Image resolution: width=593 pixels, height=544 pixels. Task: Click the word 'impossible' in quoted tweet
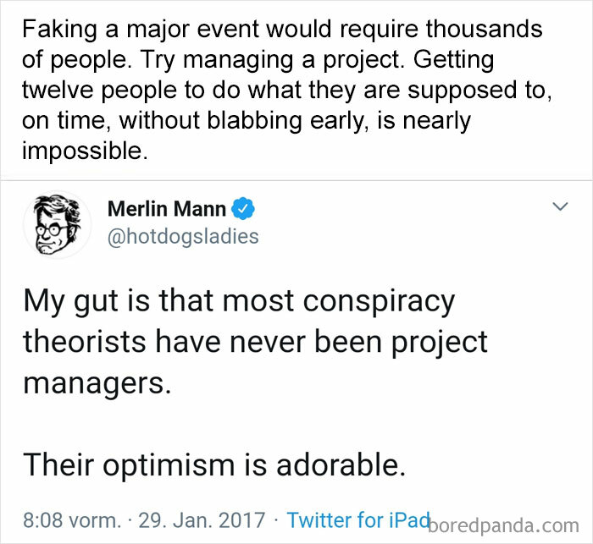point(82,151)
